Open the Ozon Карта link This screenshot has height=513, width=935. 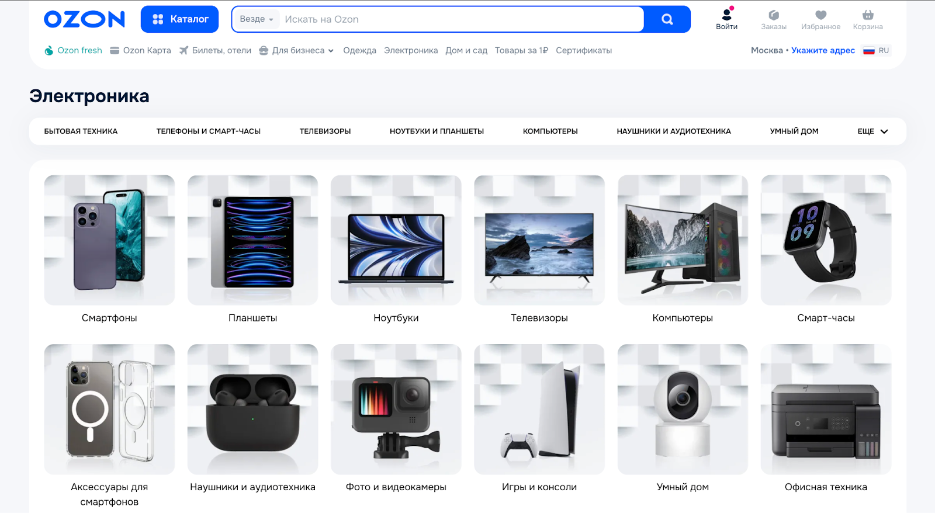(141, 50)
